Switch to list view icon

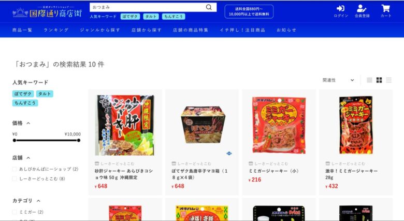(389, 80)
